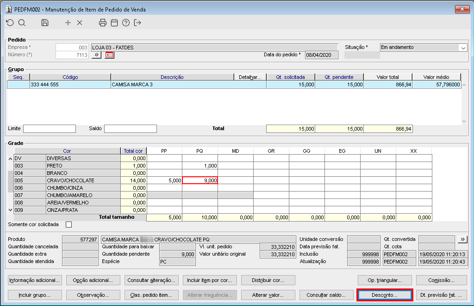Click the refresh/undo toolbar icon
The width and height of the screenshot is (474, 306).
point(10,23)
